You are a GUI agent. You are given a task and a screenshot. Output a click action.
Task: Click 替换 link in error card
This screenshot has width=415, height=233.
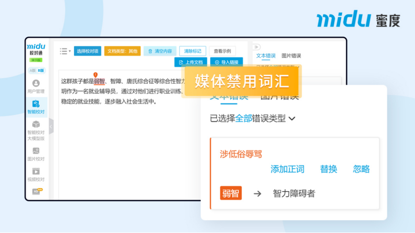[x=328, y=169]
